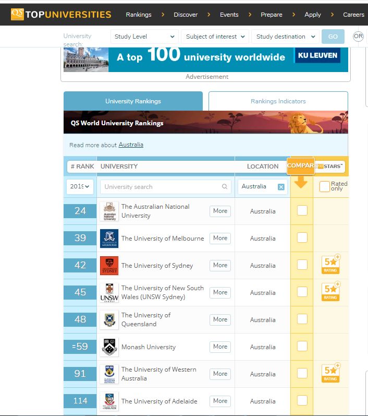Click More for University of Sydney
Screen dimensions: 368x416
click(220, 265)
